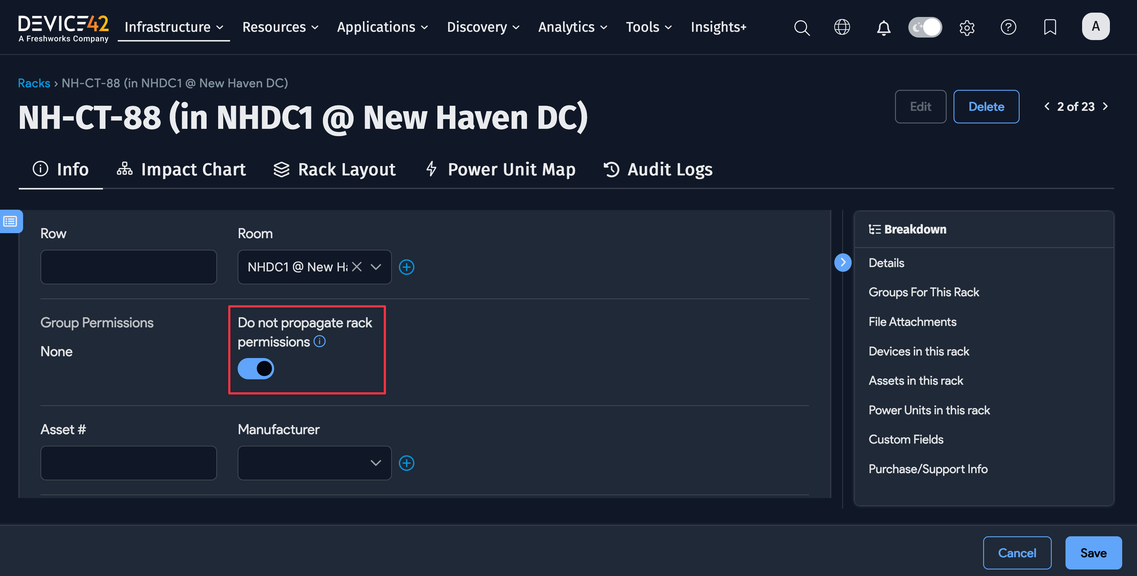Click info icon beside propagate permissions label
Screen dimensions: 1137x576
coord(320,341)
